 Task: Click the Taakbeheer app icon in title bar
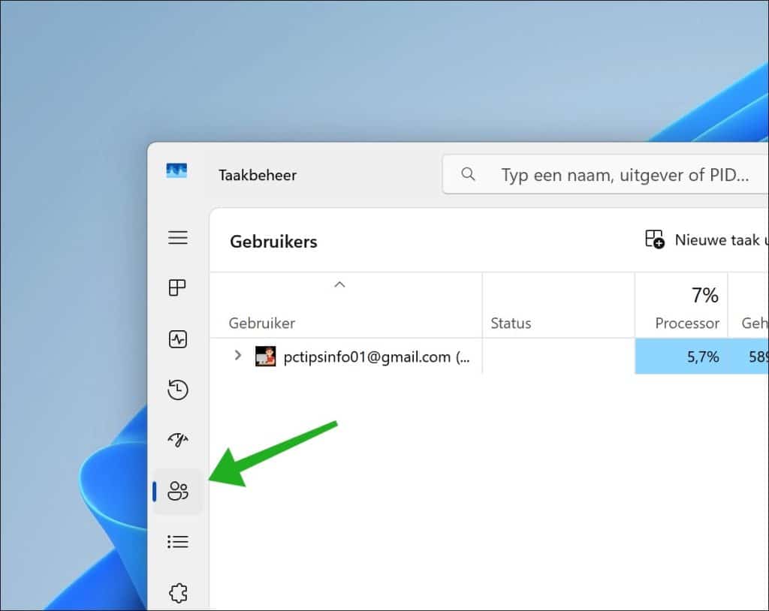coord(176,171)
